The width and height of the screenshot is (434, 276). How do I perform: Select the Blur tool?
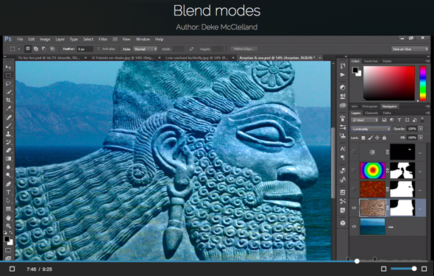click(8, 167)
